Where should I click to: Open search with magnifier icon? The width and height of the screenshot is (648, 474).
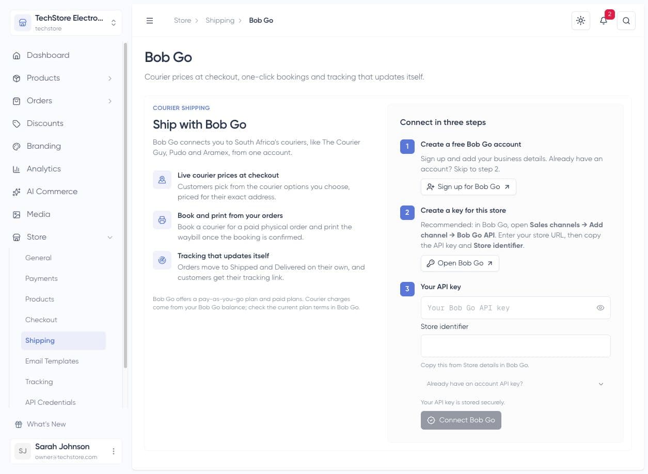pyautogui.click(x=626, y=21)
